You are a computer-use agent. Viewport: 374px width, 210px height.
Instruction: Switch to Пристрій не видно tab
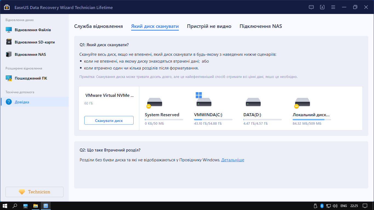(209, 27)
